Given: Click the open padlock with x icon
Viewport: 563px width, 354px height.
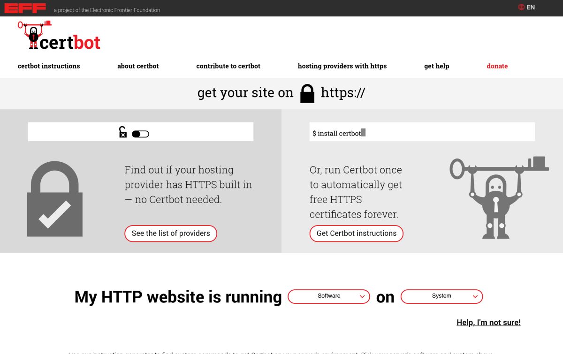Looking at the screenshot, I should pyautogui.click(x=122, y=132).
